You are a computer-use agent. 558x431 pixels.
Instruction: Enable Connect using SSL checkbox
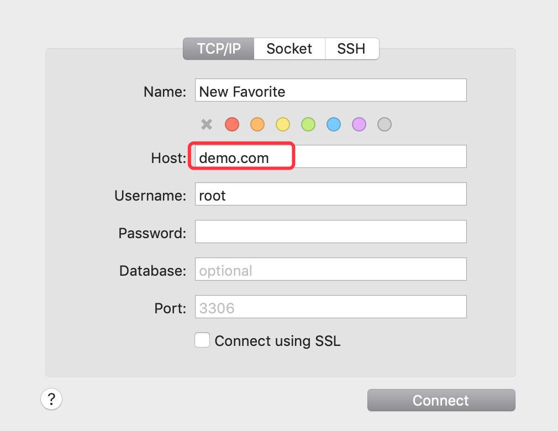(202, 340)
